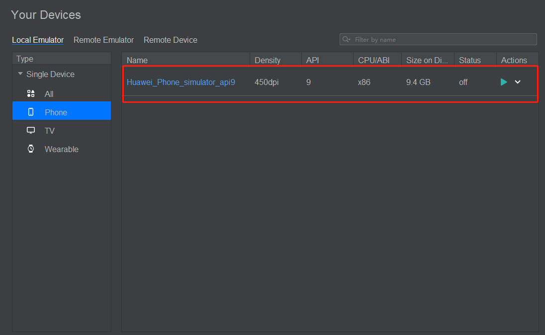Switch to the Remote Emulator tab
The width and height of the screenshot is (545, 335).
point(103,40)
